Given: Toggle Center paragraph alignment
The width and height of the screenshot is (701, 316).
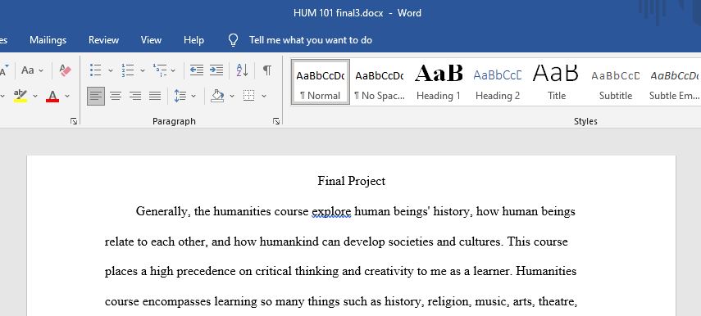Looking at the screenshot, I should 116,96.
